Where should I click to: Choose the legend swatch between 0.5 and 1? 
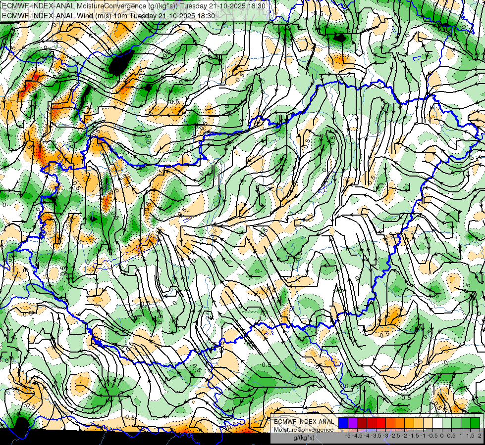456,423
